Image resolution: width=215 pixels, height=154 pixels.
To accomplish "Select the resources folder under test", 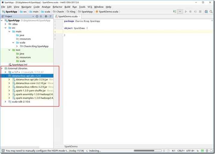I will tap(23, 57).
